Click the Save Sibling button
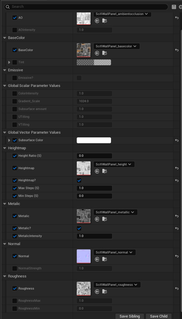Image resolution: width=182 pixels, height=319 pixels. (130, 316)
